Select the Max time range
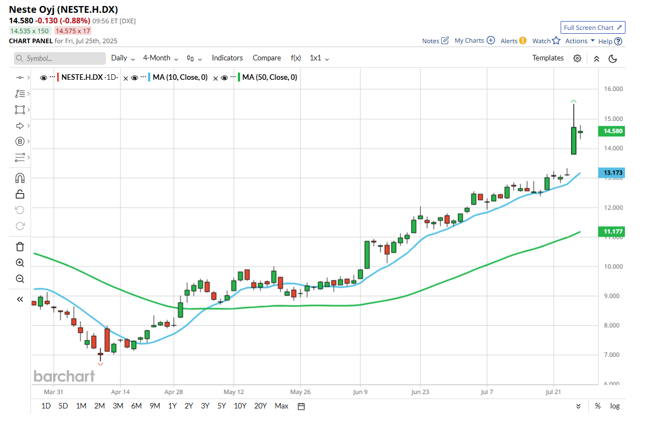The image size is (651, 424). (282, 406)
